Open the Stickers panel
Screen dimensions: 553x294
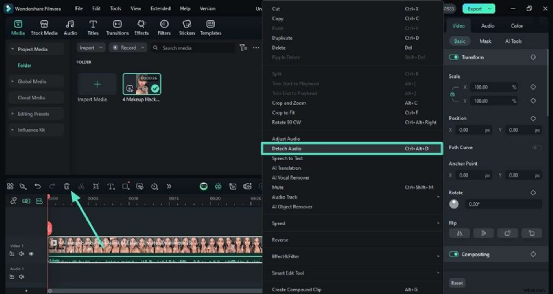click(x=187, y=27)
